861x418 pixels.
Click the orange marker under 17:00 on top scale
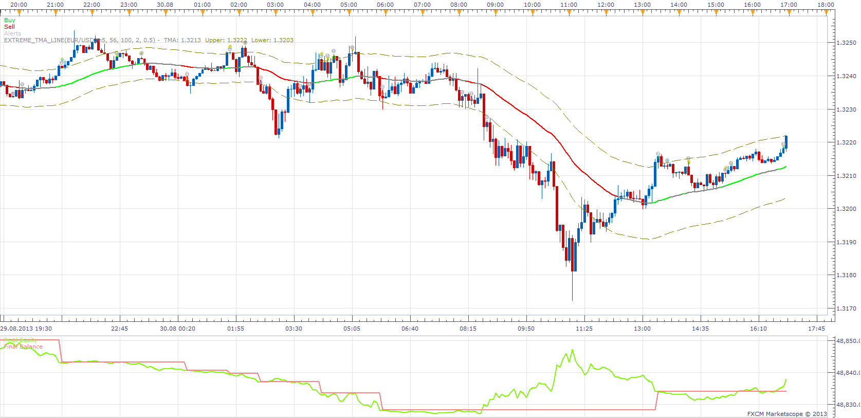789,12
